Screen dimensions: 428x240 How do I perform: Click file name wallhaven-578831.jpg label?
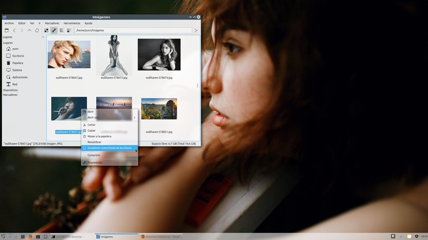(x=68, y=132)
